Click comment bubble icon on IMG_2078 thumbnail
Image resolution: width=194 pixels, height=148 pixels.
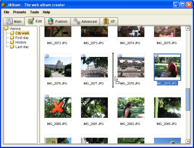[x=119, y=56]
